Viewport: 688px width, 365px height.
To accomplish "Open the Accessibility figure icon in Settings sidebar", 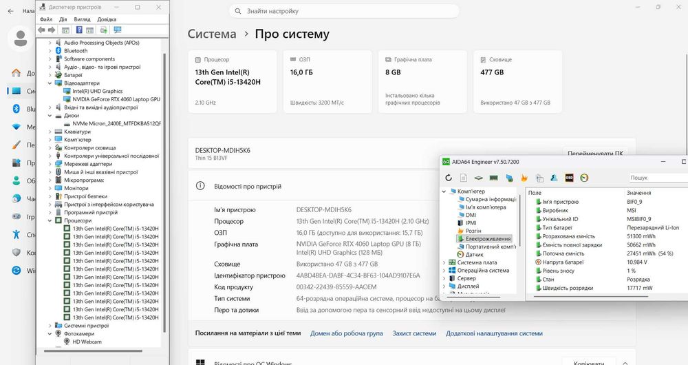I will [17, 234].
